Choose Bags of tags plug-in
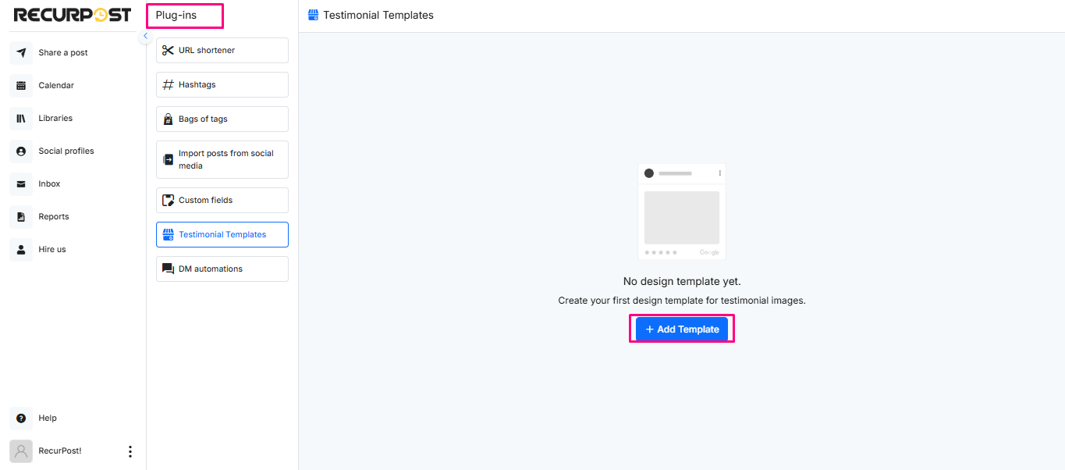The image size is (1065, 470). point(222,119)
